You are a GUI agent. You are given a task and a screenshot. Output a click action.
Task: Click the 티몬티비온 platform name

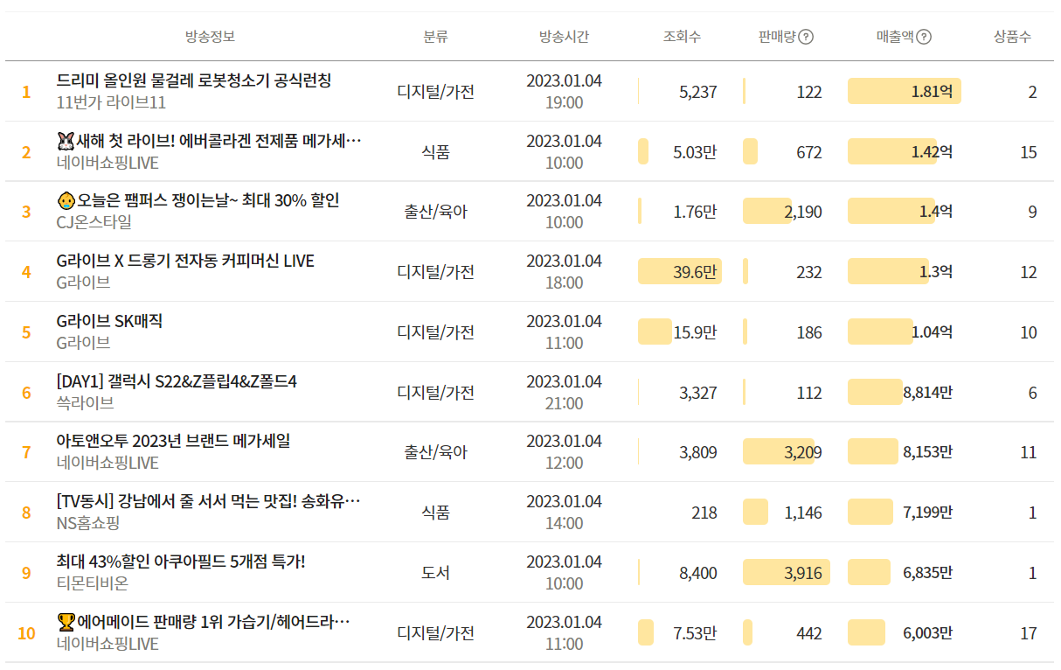click(92, 583)
